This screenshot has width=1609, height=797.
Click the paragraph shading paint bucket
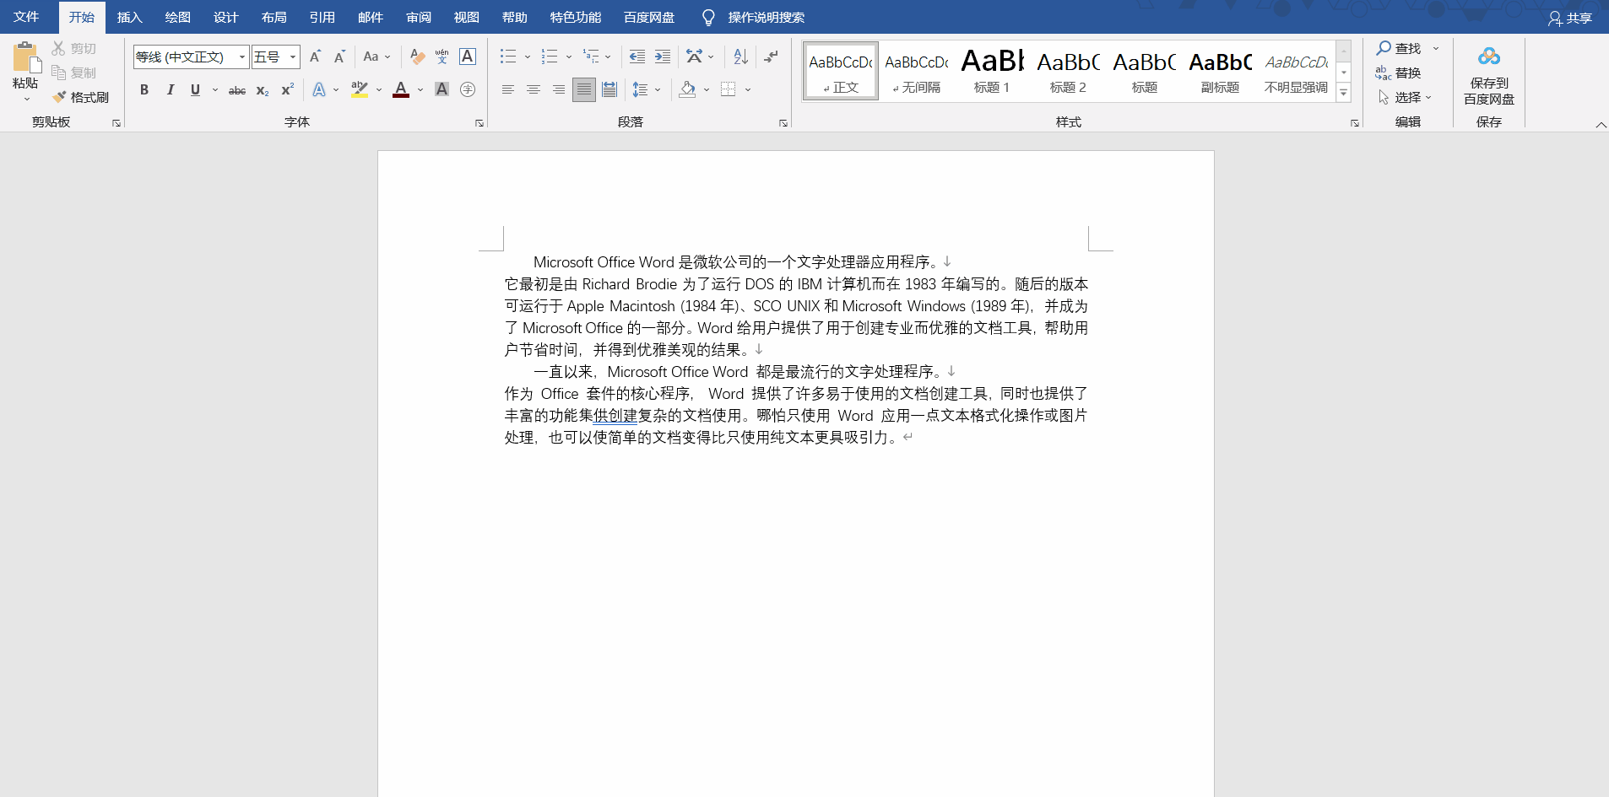click(x=688, y=89)
